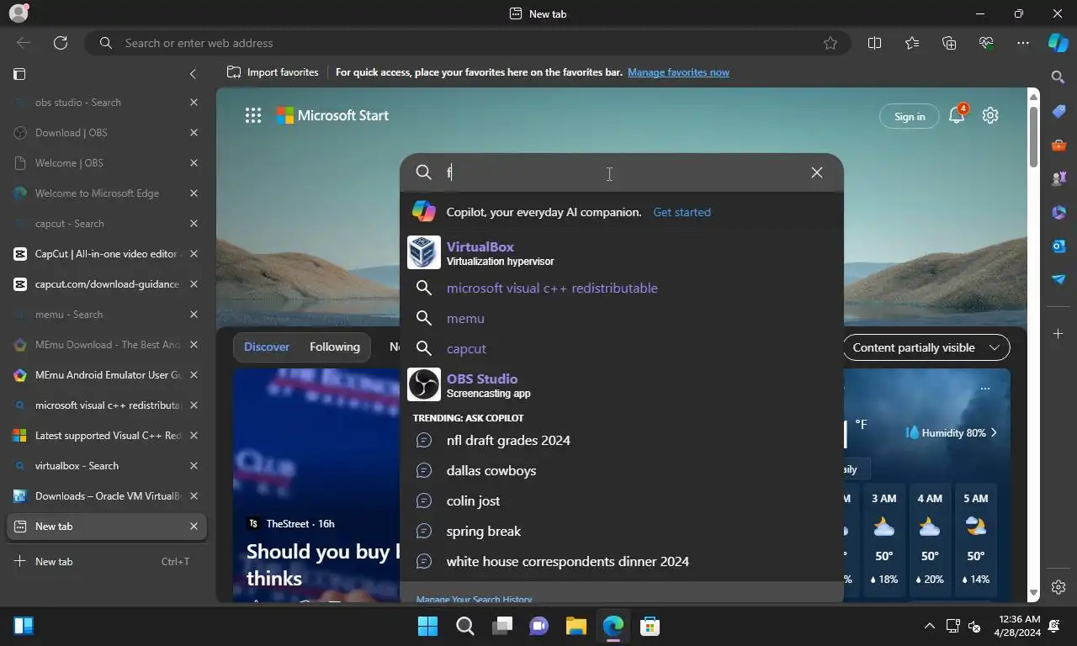Select trending 'nfl draft grades 2024'
The image size is (1077, 646).
click(621, 440)
